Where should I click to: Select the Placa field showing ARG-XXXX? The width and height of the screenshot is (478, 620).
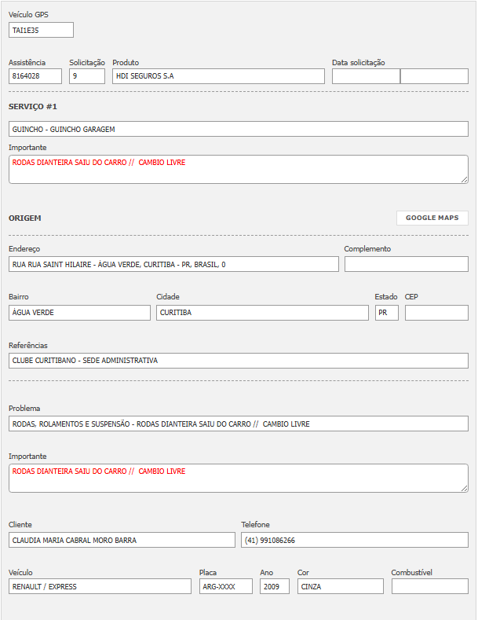[225, 586]
